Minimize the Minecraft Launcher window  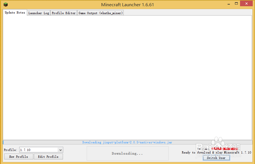(x=229, y=4)
